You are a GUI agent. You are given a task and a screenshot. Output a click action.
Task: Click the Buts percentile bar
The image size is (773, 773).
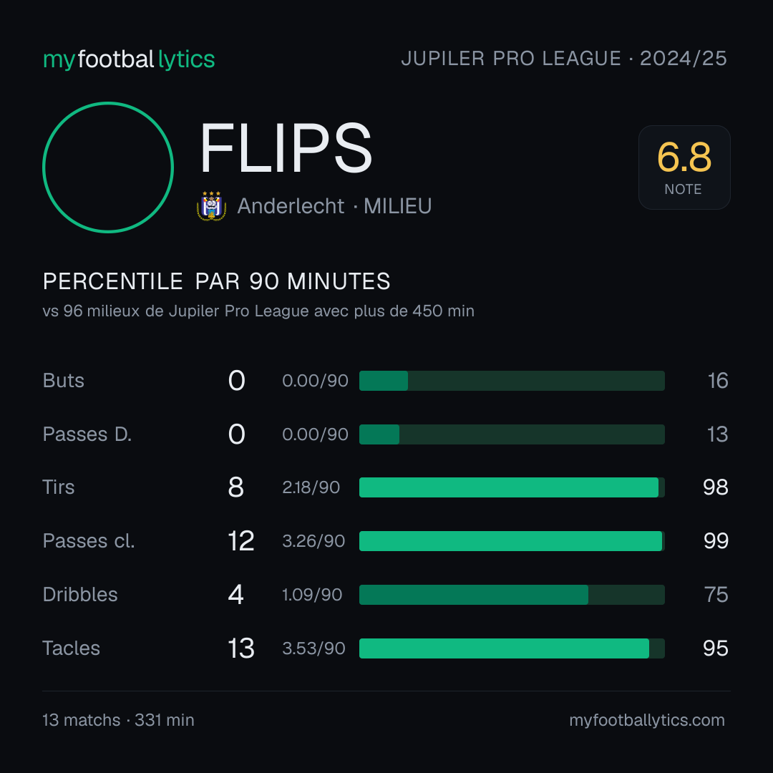(512, 381)
